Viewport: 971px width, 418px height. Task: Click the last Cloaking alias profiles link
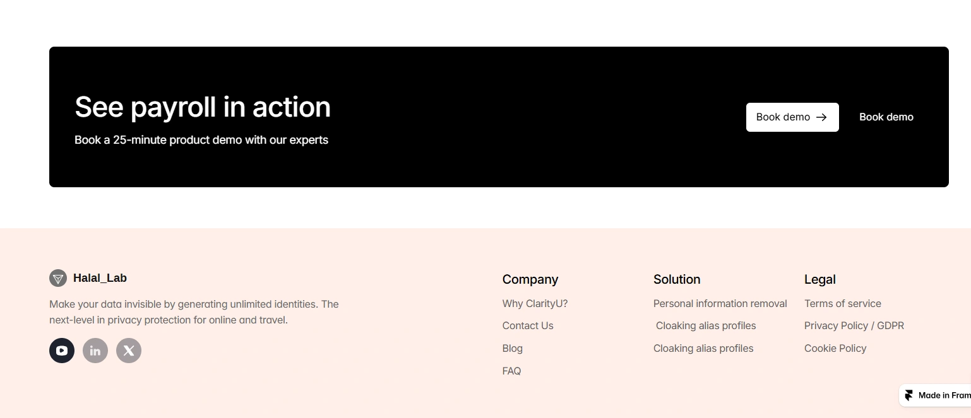[703, 349]
